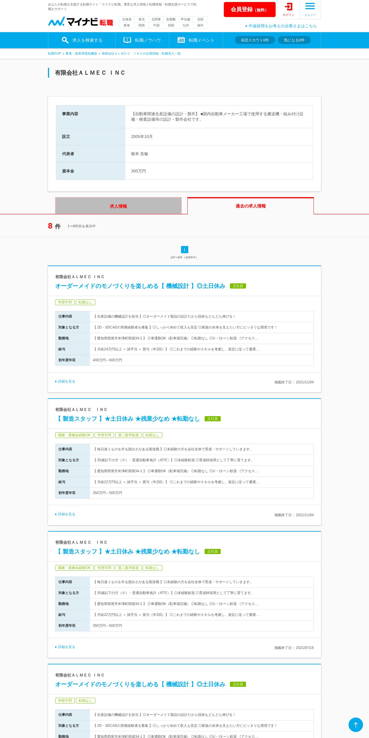This screenshot has height=738, width=369.
Task: Select the 甲信越 region link
Action: (185, 19)
